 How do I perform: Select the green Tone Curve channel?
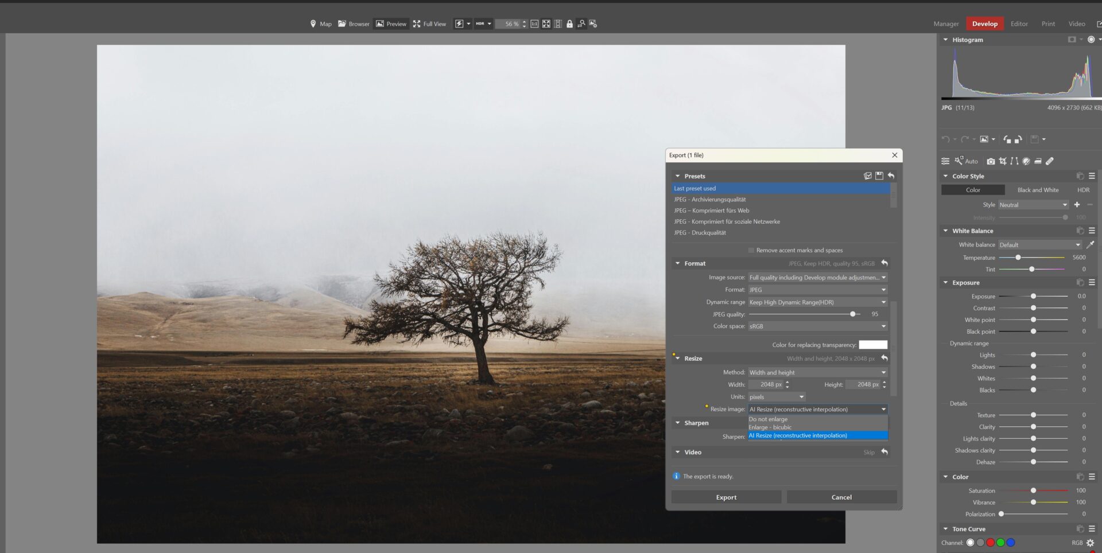1000,543
